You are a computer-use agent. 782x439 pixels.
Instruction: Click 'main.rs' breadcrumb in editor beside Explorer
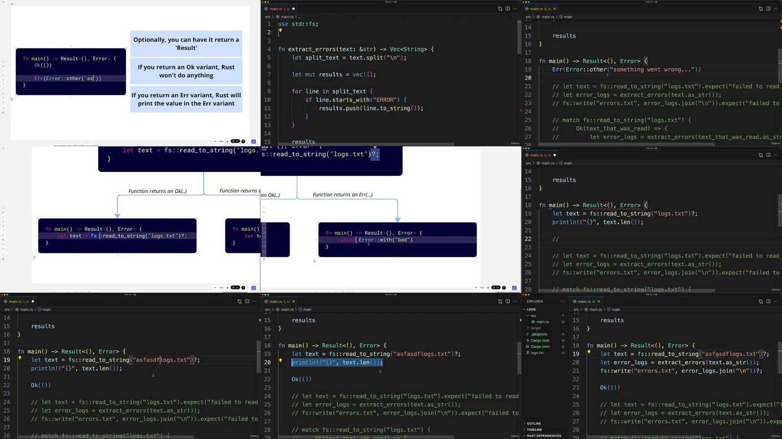[x=596, y=310]
